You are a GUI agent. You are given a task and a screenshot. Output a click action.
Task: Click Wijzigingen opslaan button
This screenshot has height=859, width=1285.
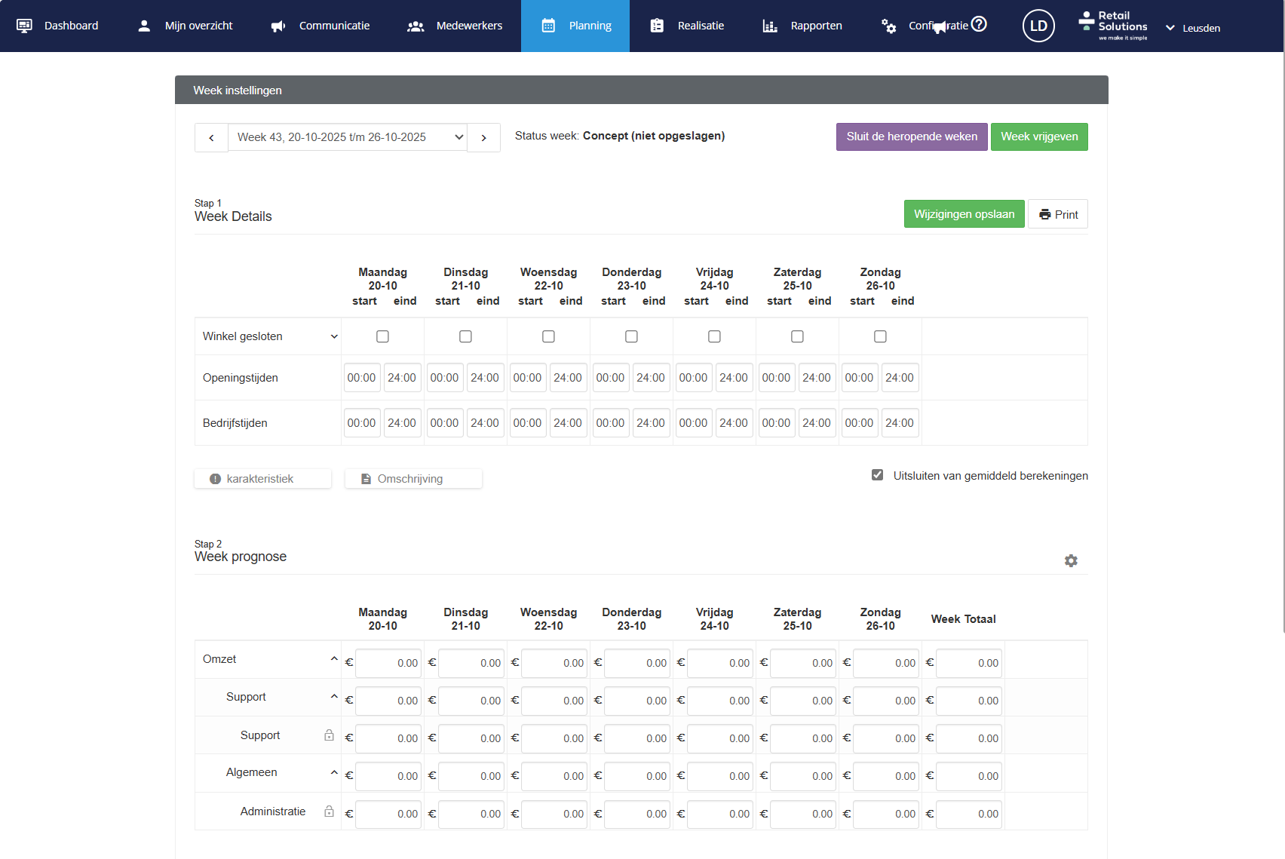click(964, 214)
